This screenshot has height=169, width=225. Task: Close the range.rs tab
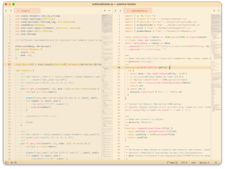pyautogui.click(x=19, y=11)
